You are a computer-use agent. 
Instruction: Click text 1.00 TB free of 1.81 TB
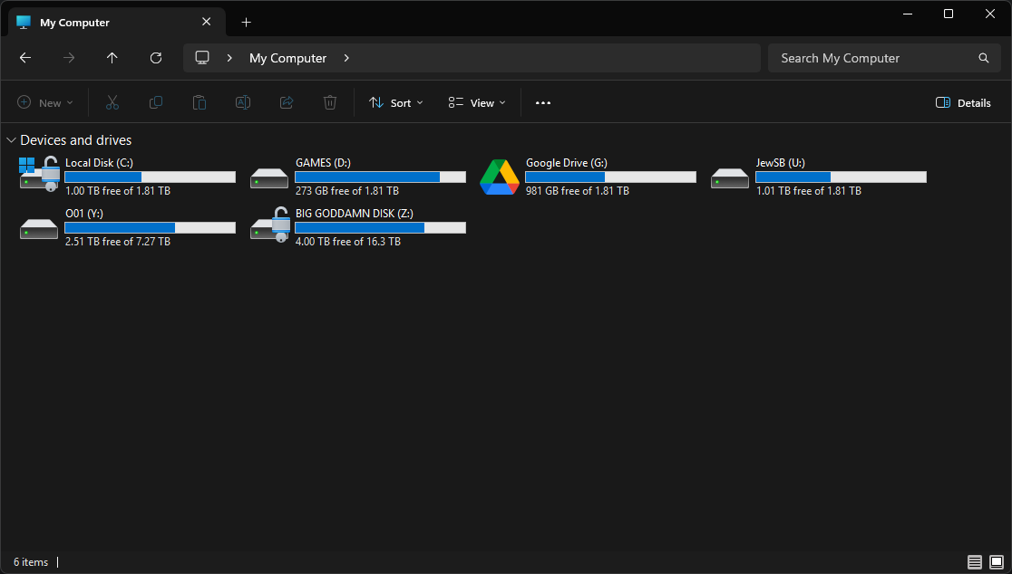coord(118,191)
